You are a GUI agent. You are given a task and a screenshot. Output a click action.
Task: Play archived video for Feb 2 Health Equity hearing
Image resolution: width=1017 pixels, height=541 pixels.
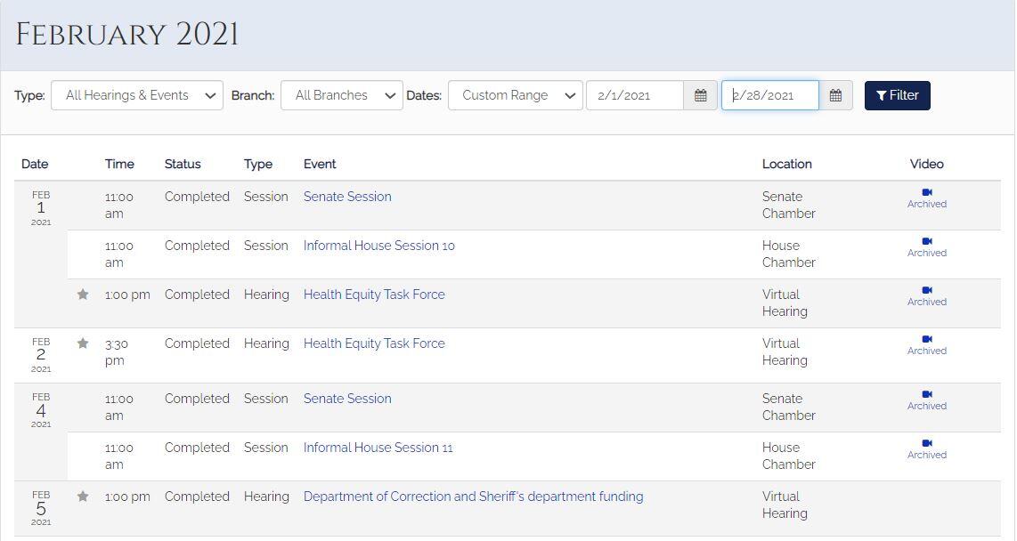(x=926, y=344)
